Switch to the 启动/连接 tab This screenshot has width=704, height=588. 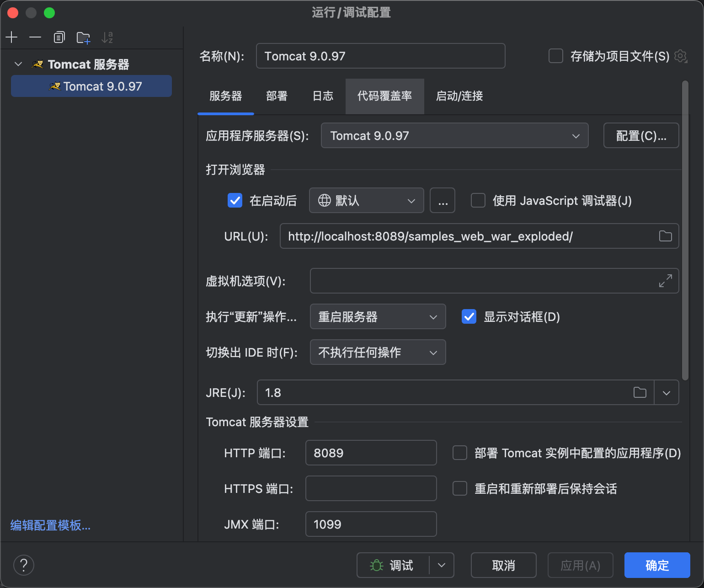pos(459,96)
